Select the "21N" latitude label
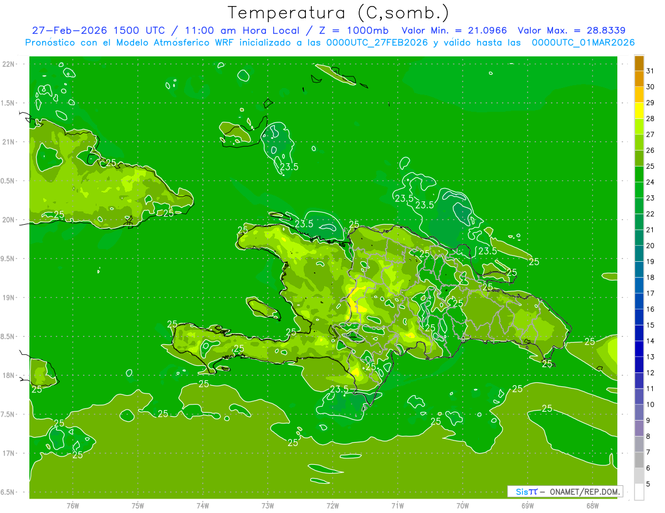Image resolution: width=665 pixels, height=513 pixels. click(8, 142)
